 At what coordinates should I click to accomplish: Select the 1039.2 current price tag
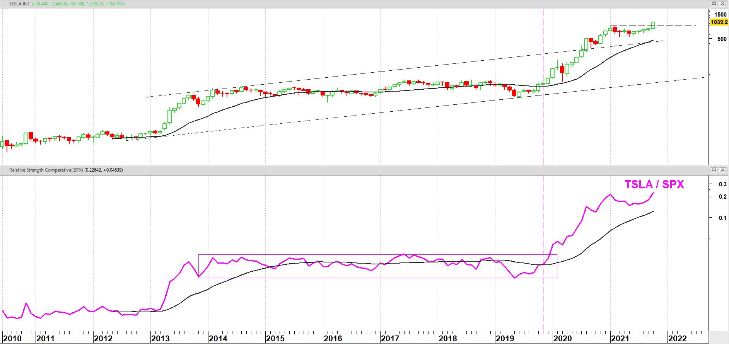click(x=719, y=22)
